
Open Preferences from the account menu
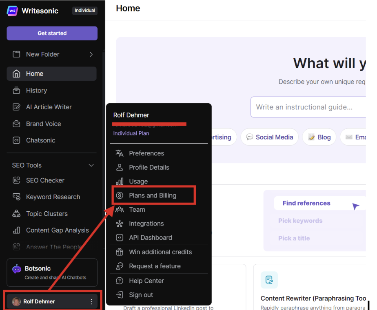159,153
